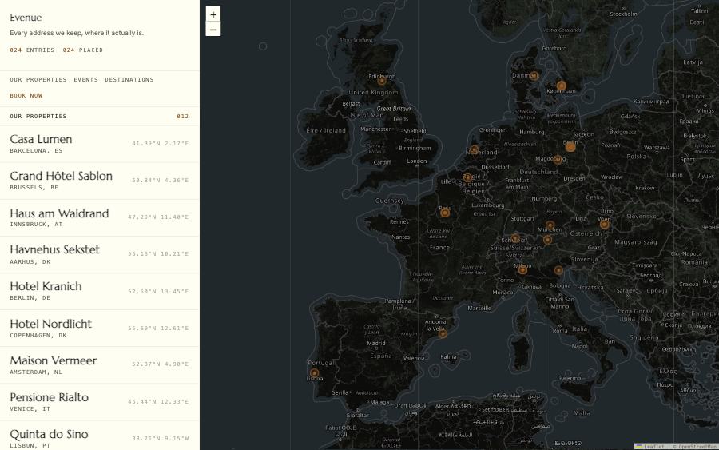This screenshot has height=450, width=719.
Task: Open the Events nav link
Action: (85, 80)
